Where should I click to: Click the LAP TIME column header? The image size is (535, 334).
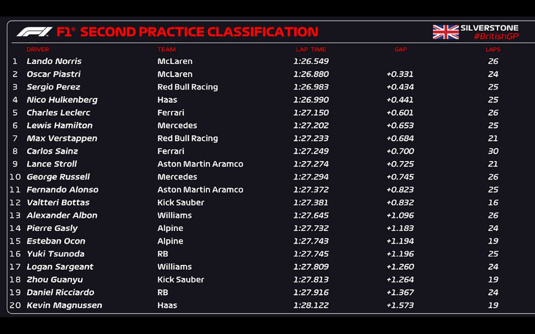tap(311, 49)
